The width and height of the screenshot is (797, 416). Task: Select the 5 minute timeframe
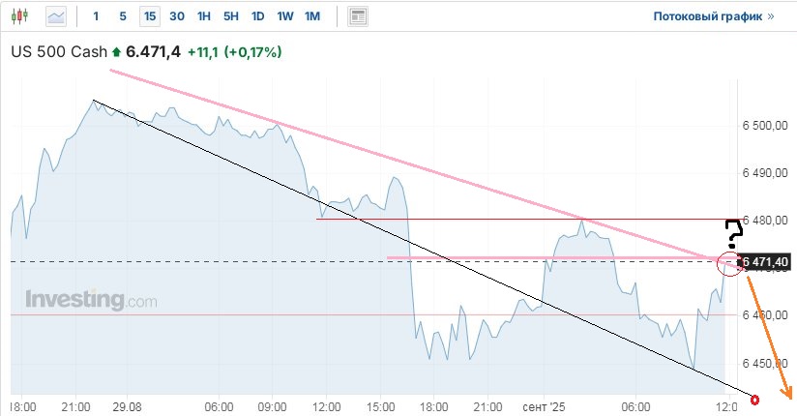point(122,16)
